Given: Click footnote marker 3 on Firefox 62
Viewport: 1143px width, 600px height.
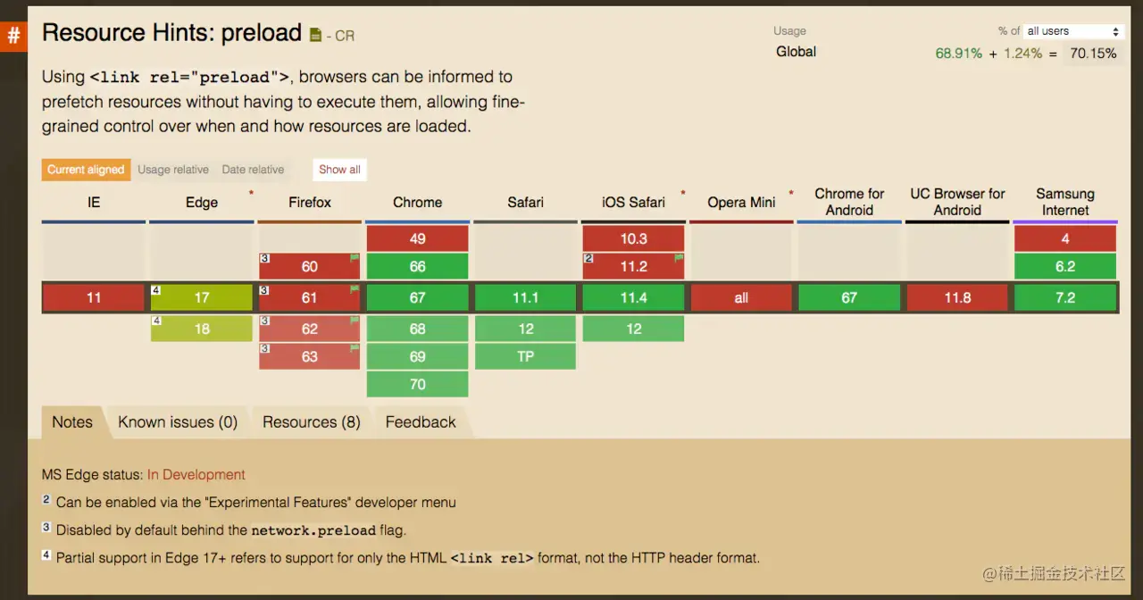Looking at the screenshot, I should [264, 321].
